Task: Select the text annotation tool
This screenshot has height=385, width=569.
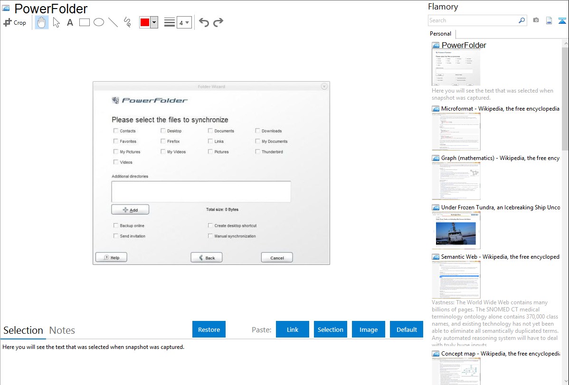Action: click(70, 22)
